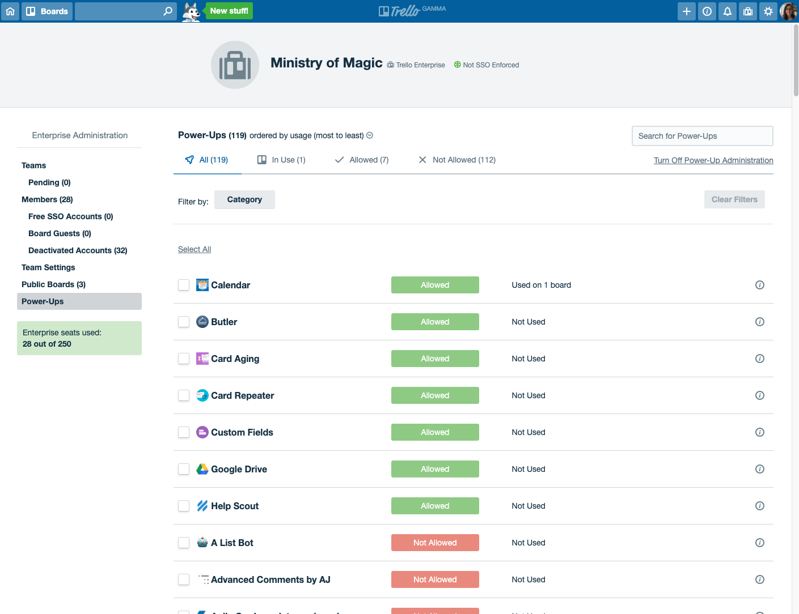
Task: Switch to the Allowed (7) tab
Action: (362, 160)
